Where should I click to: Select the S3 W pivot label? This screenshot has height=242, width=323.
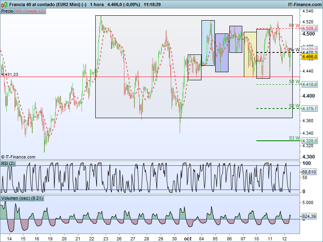click(x=294, y=138)
